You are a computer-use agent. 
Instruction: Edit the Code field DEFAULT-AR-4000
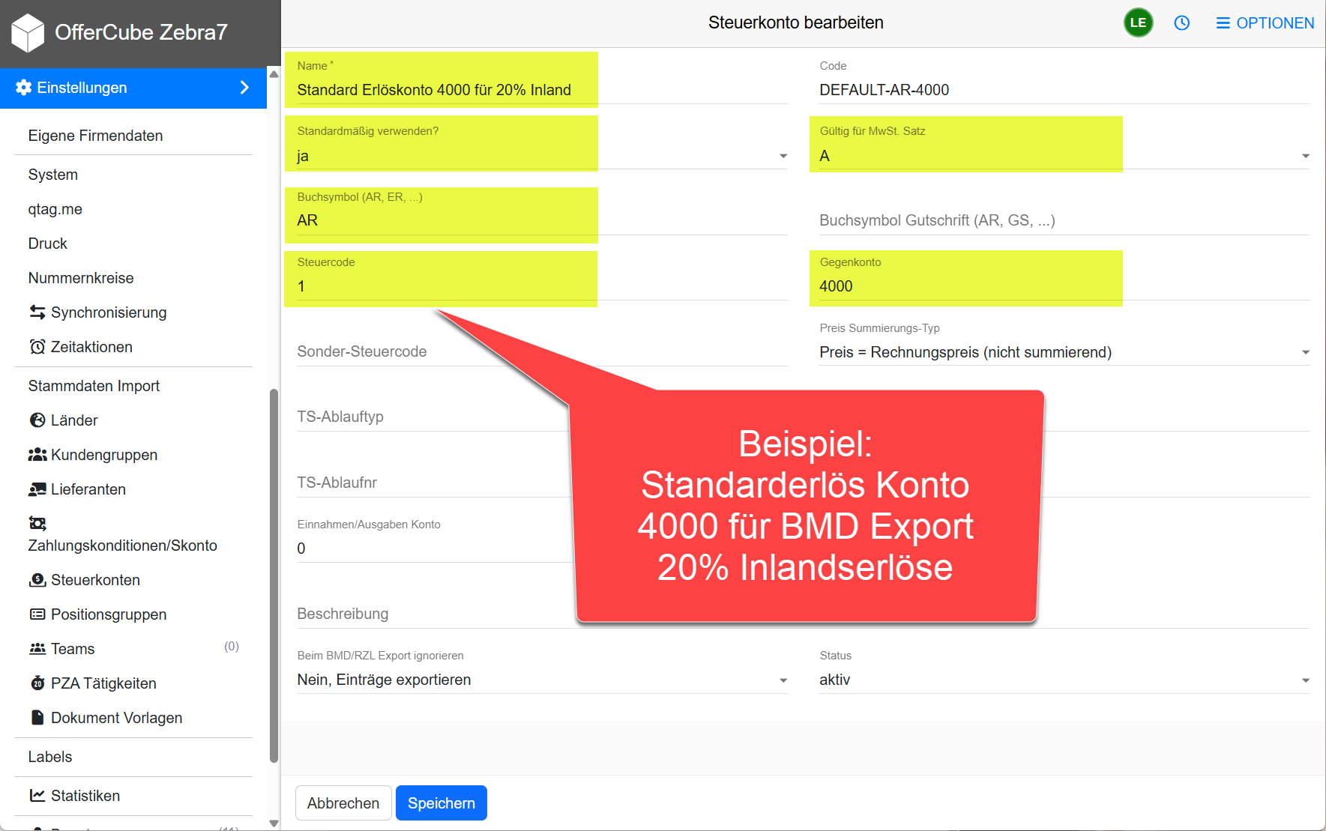click(1064, 90)
